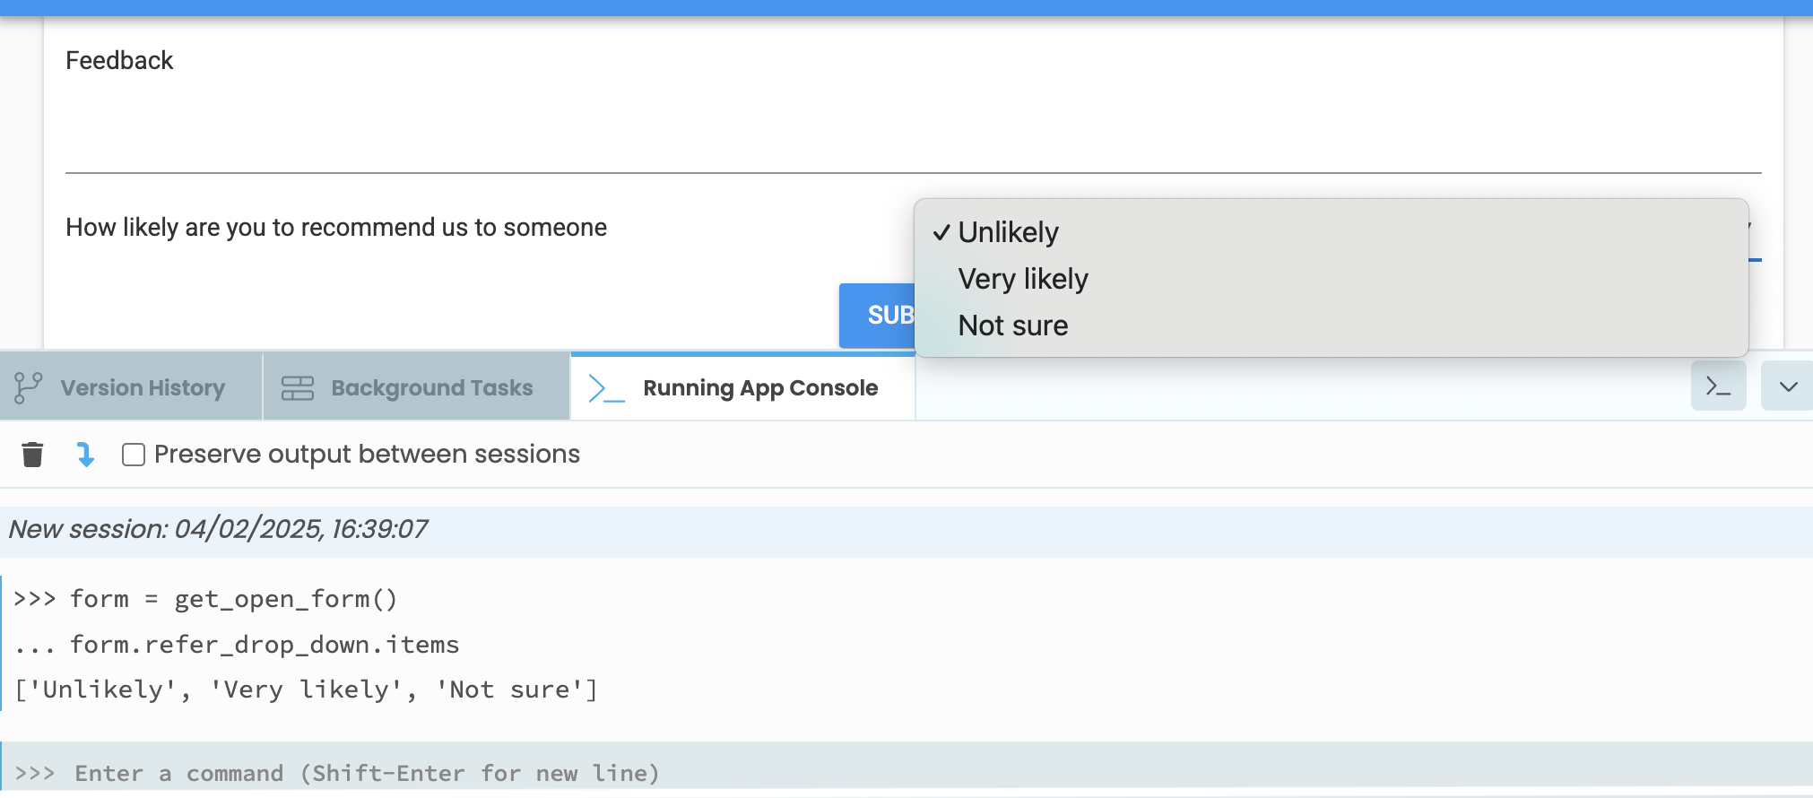
Task: Click the blue scroll-to-bottom arrow icon
Action: [85, 455]
